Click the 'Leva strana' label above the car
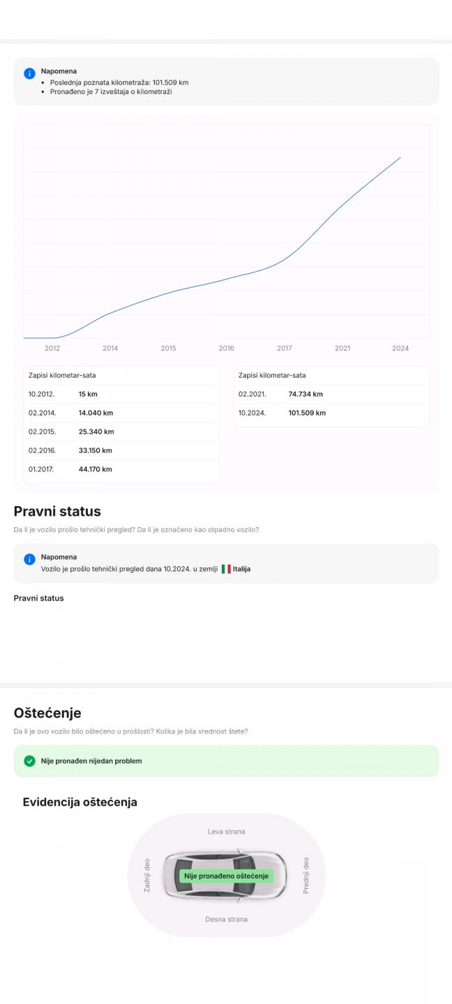 [226, 832]
